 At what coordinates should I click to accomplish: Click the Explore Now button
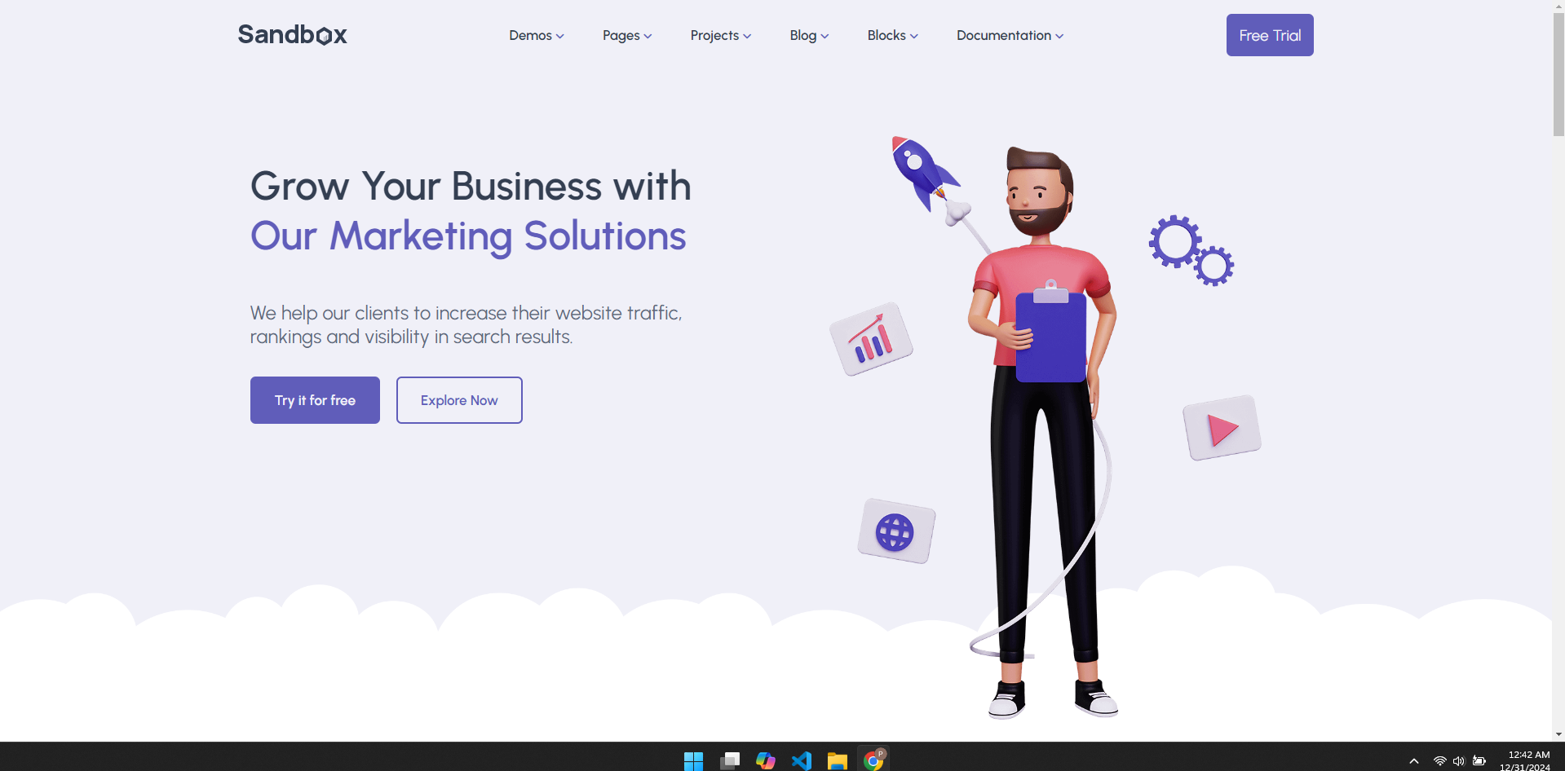pyautogui.click(x=459, y=400)
